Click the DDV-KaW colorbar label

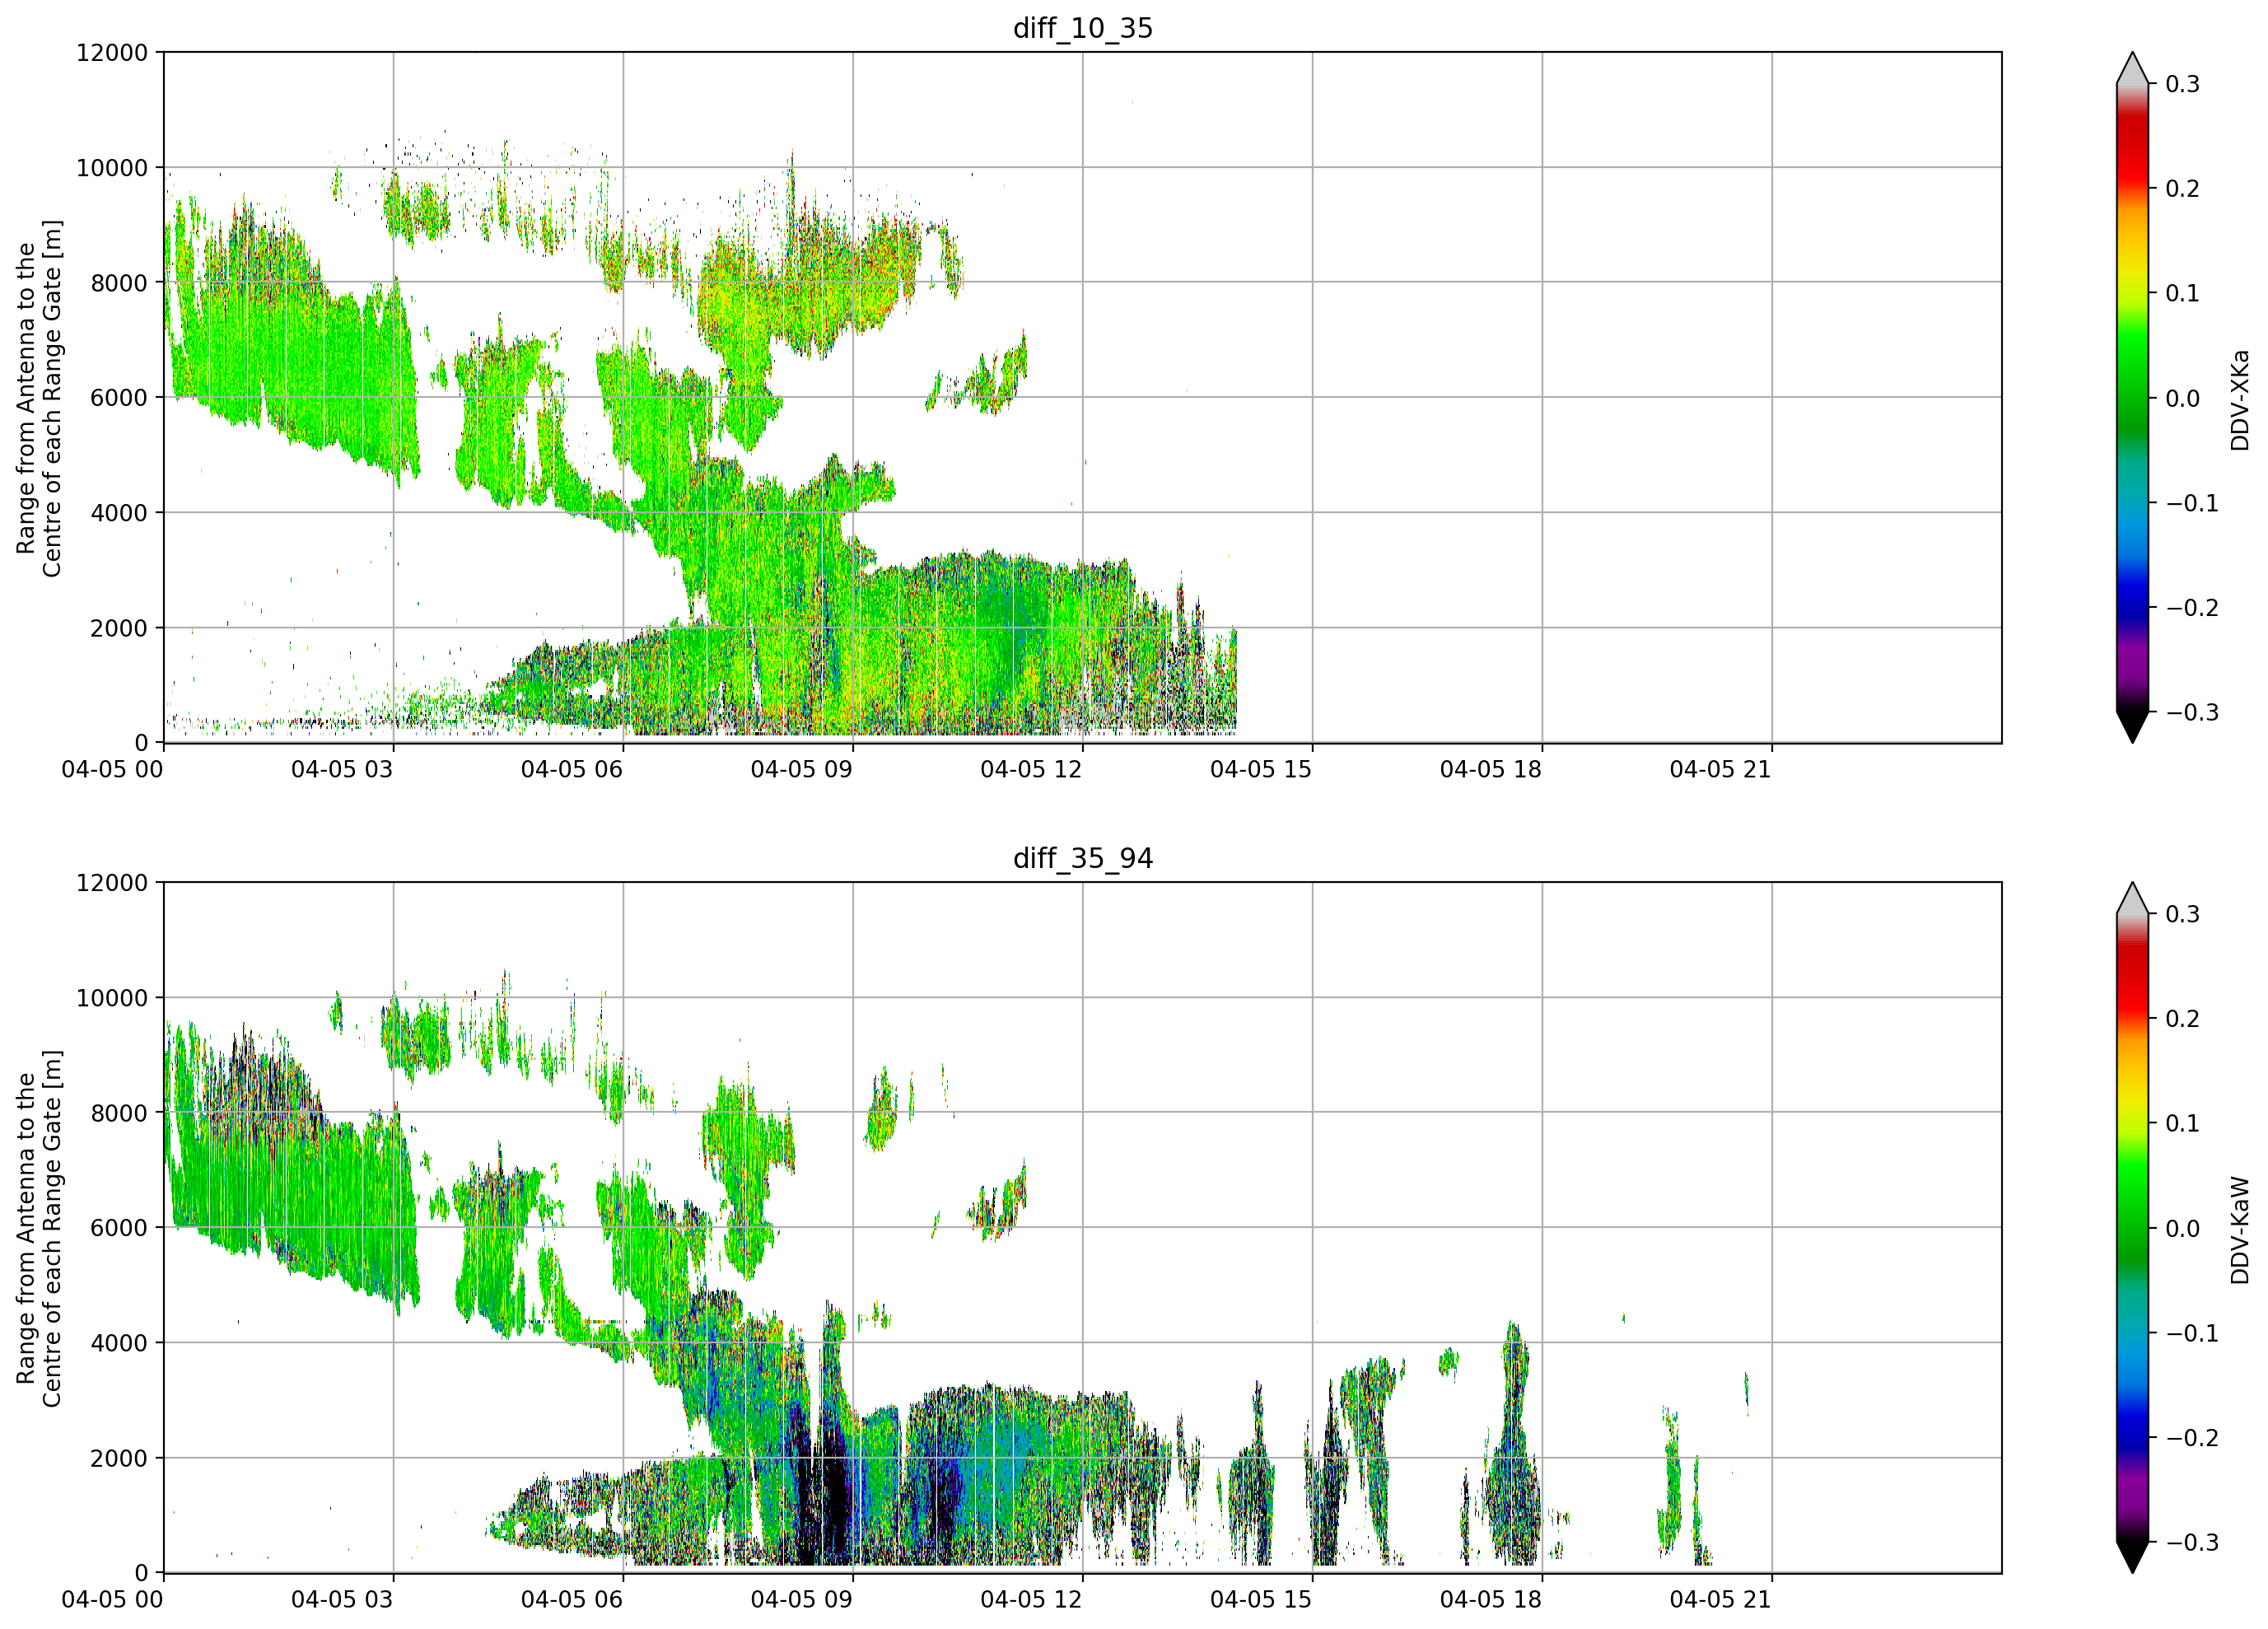pyautogui.click(x=2239, y=1230)
